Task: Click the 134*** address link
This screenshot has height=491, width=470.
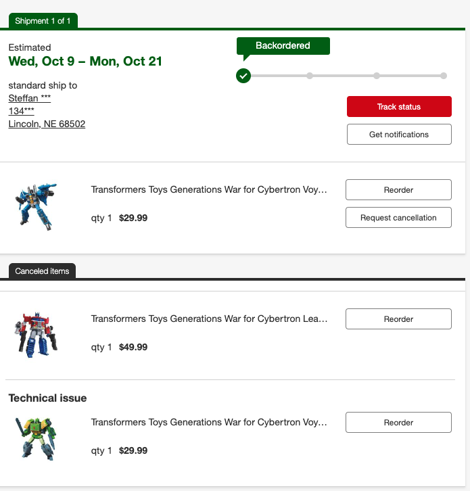Action: point(22,111)
